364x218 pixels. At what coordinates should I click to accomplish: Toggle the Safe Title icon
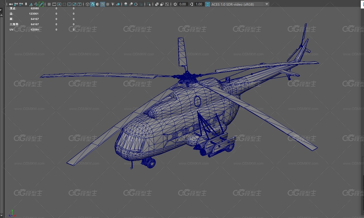pos(80,4)
